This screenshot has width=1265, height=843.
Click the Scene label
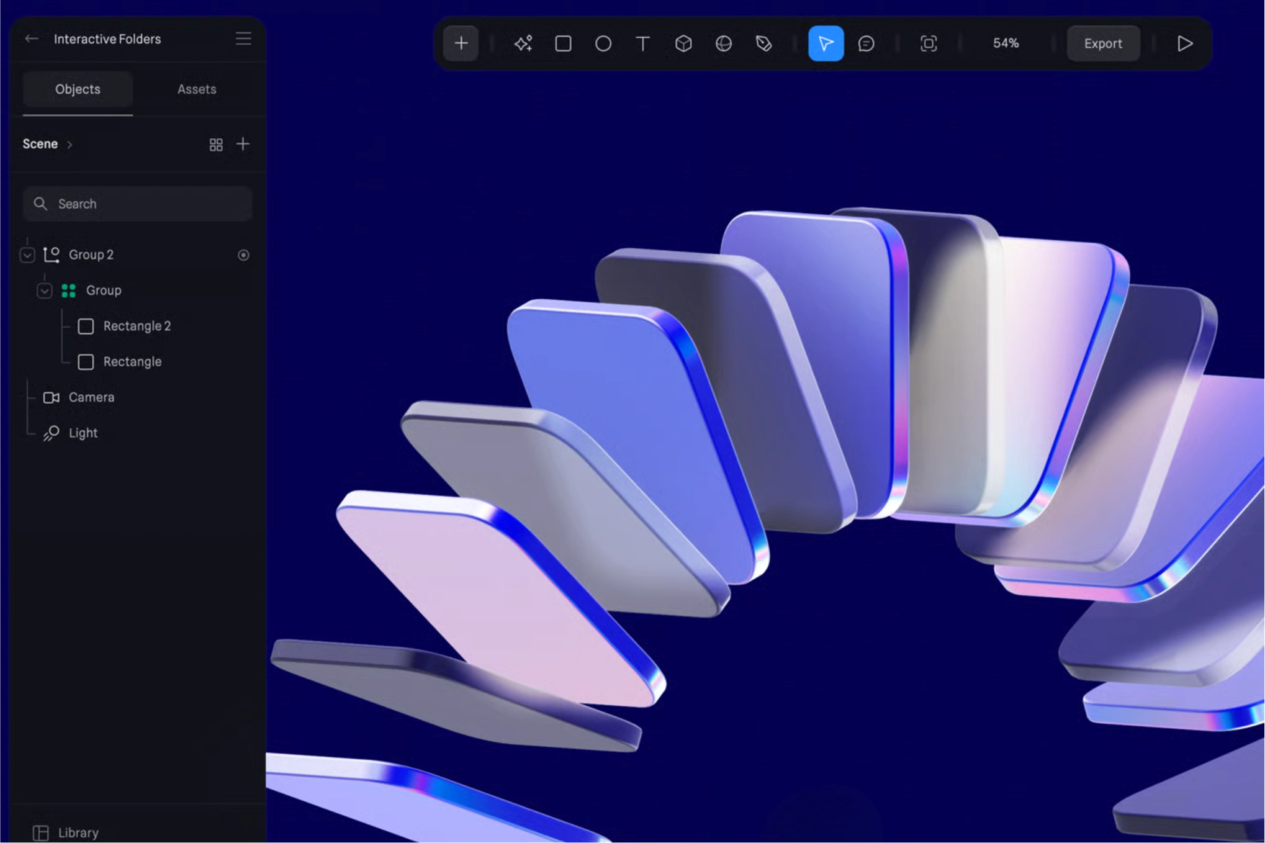[40, 144]
